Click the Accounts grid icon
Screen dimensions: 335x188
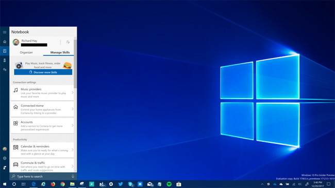(15, 123)
